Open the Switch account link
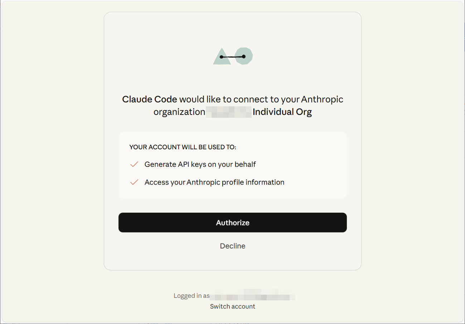 [233, 306]
